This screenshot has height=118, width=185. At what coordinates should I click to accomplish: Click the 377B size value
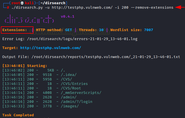click(47, 106)
